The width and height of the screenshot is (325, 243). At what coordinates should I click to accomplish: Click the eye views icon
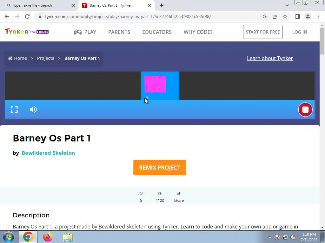[160, 194]
